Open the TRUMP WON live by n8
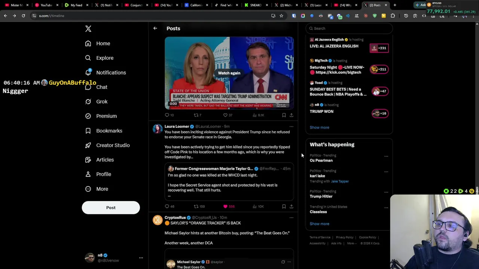The image size is (479, 269). (x=349, y=111)
